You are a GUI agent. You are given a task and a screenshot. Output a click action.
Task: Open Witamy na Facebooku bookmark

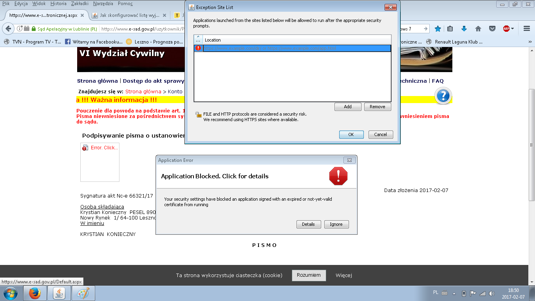click(94, 42)
